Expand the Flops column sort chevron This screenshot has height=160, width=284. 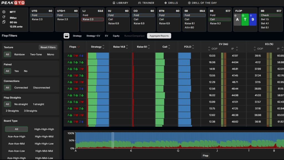pos(79,47)
